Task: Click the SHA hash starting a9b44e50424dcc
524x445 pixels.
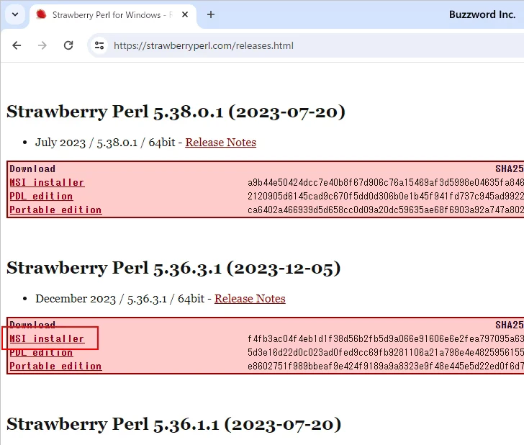Action: point(386,183)
